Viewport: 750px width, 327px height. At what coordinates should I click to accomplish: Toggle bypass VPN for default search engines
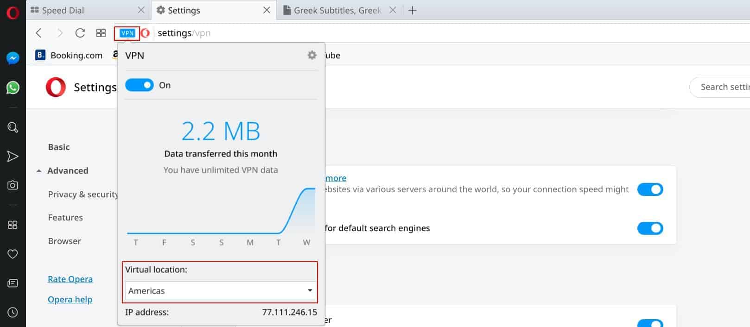650,228
